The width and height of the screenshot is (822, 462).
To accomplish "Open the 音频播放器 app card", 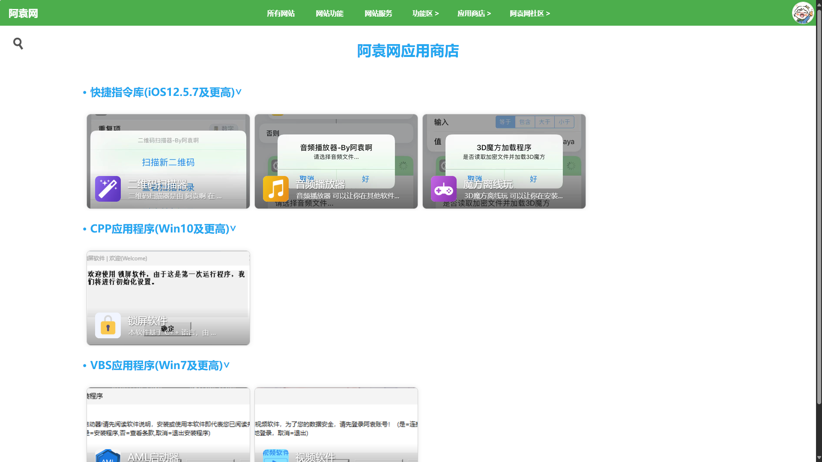I will point(336,161).
